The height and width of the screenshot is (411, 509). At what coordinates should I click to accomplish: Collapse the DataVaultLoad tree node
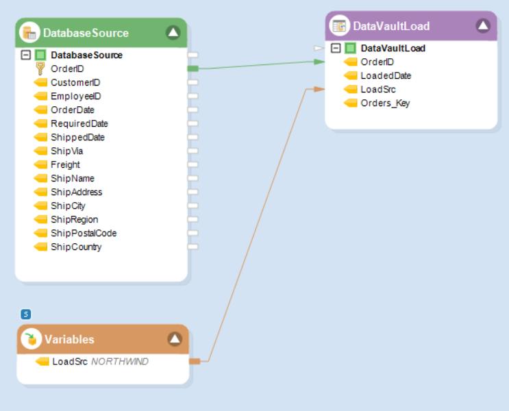coord(336,49)
